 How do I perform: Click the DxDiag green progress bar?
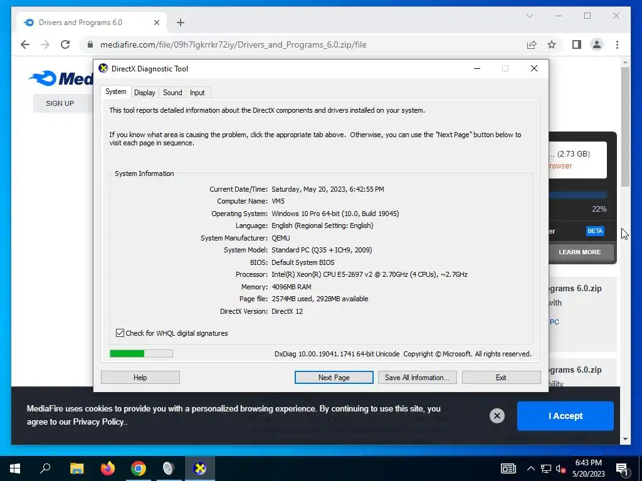point(141,353)
